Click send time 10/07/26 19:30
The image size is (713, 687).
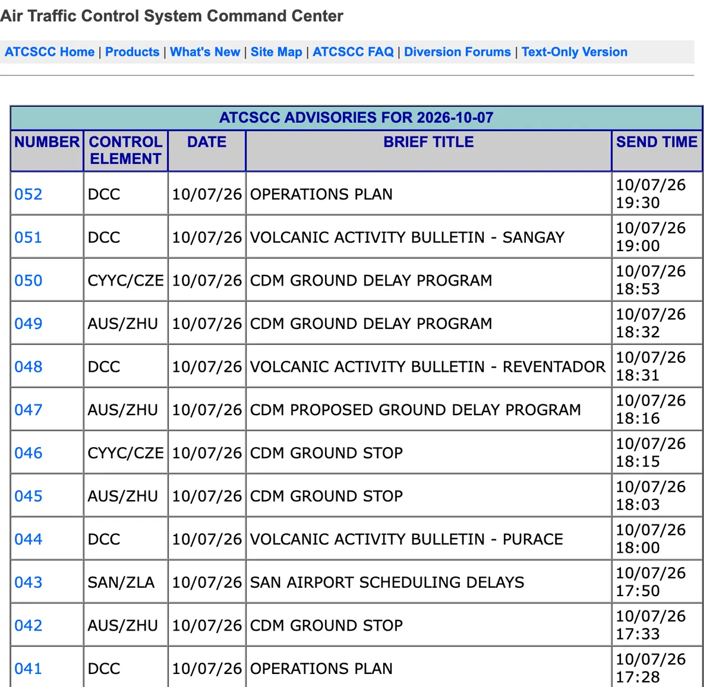click(651, 194)
